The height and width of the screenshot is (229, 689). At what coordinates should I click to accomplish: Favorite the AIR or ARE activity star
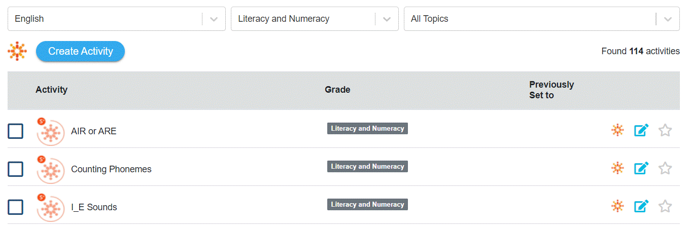pyautogui.click(x=665, y=130)
